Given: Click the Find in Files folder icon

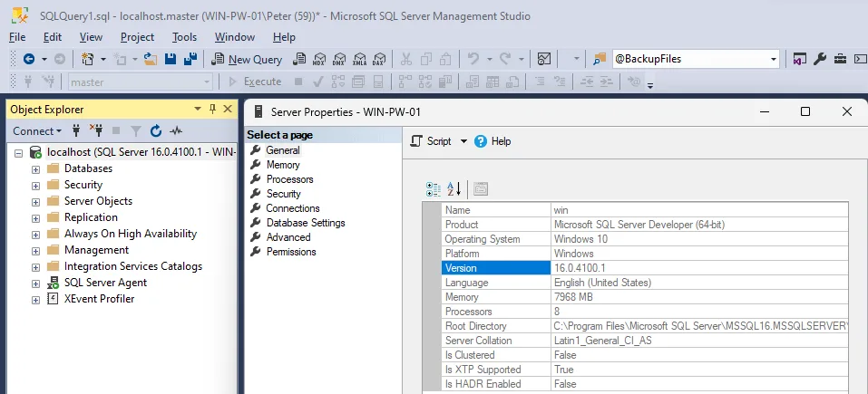Looking at the screenshot, I should (x=600, y=59).
